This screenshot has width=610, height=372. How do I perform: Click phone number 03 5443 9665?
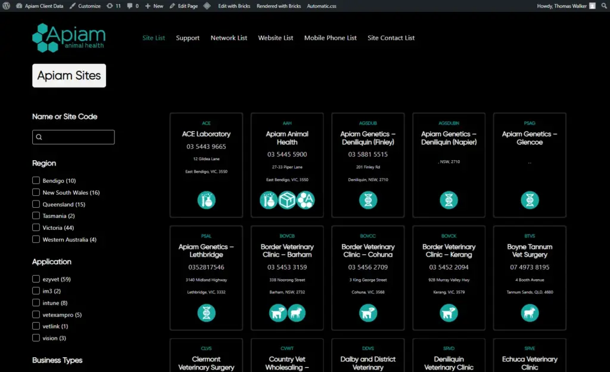(206, 146)
